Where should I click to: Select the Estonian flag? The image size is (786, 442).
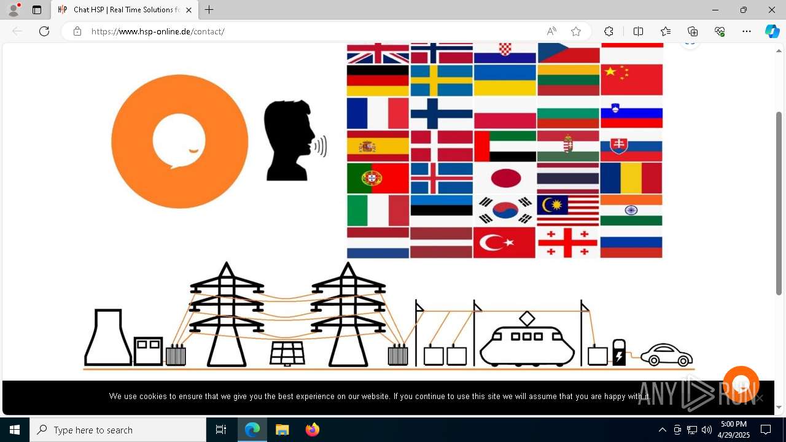tap(441, 211)
